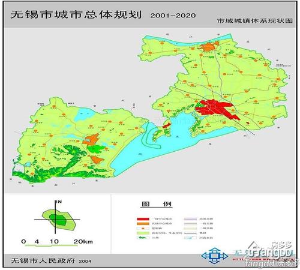Viewport: 300px width, 270px height.
Task: Click the black railway line sample in legend
Action: (190, 233)
